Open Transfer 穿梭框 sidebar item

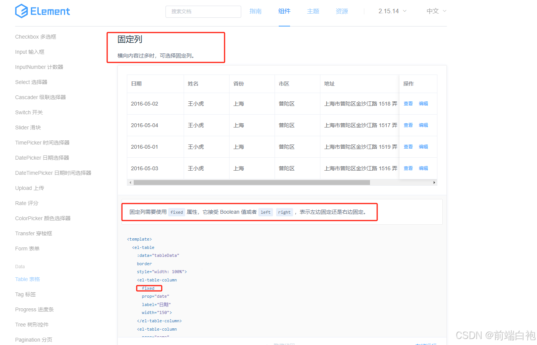(34, 233)
